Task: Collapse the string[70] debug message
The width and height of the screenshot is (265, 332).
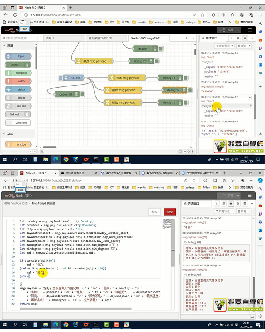Action: click(185, 242)
